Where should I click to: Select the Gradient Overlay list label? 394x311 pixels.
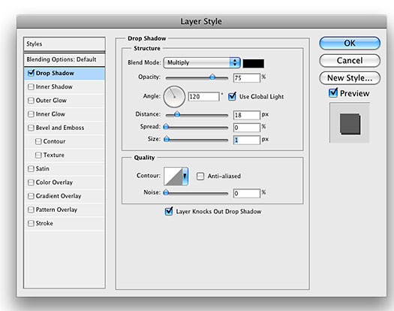tap(59, 196)
